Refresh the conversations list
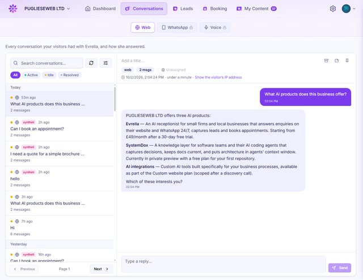The height and width of the screenshot is (280, 363). click(91, 63)
